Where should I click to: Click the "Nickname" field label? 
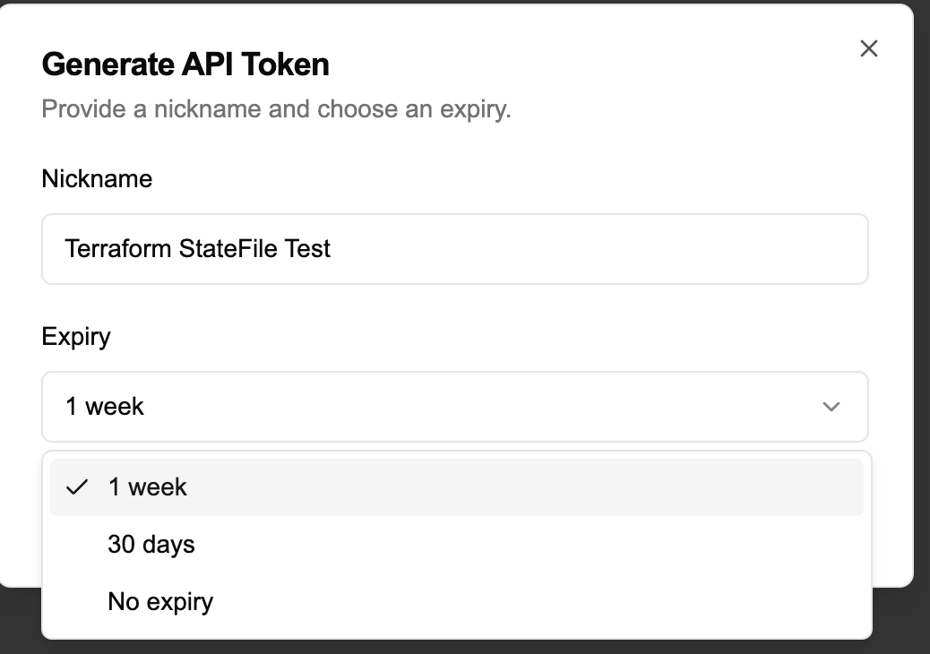97,179
